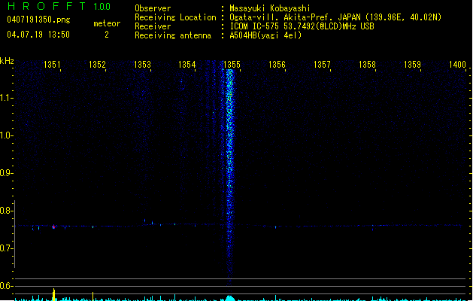
Task: Click the 1356 time axis marker
Action: 277,64
